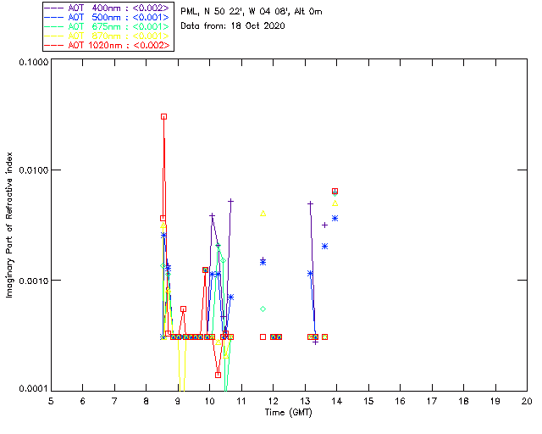
Task: Click the Data from 18 Oct 2020 text
Action: pos(233,26)
